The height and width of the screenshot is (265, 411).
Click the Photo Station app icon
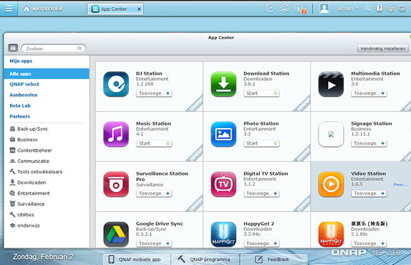point(224,134)
